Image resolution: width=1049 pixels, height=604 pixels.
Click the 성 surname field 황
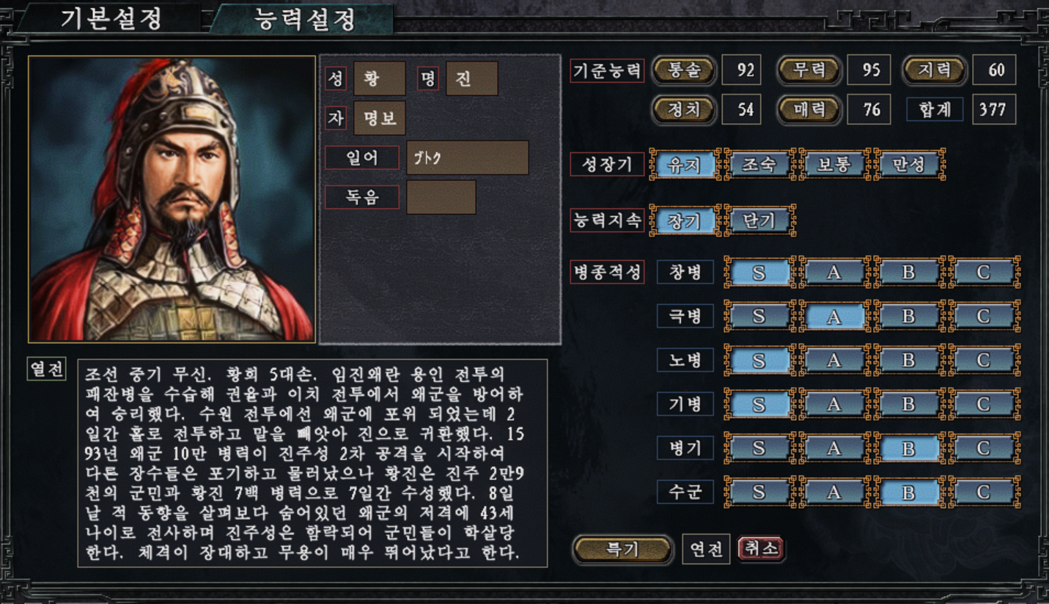379,78
